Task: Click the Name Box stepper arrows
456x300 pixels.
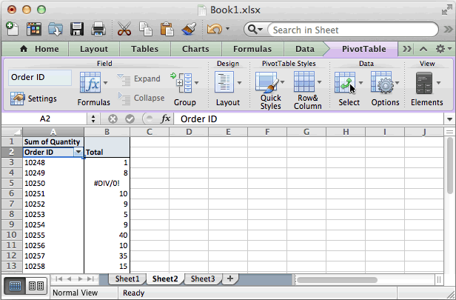Action: click(x=93, y=119)
